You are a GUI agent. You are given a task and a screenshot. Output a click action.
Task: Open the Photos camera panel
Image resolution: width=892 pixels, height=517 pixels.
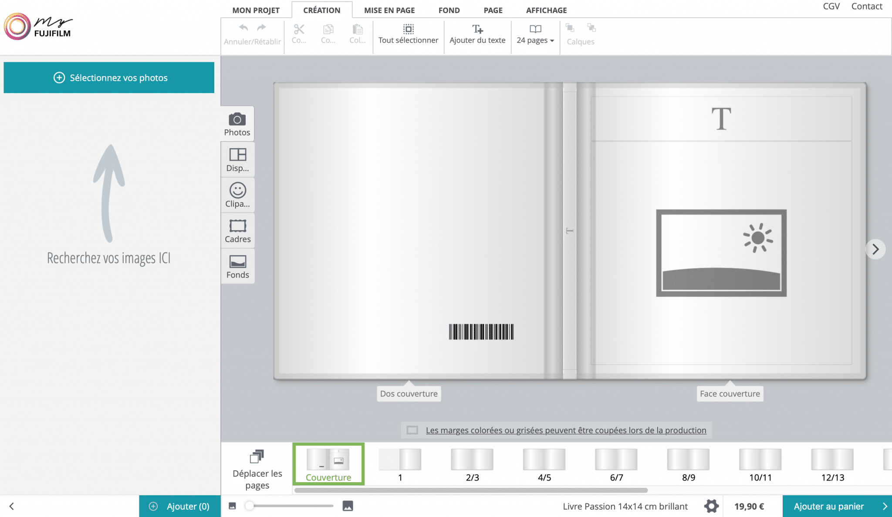pos(237,124)
